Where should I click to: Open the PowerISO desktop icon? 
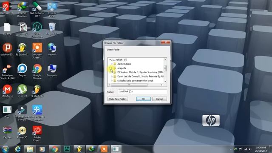pos(22,132)
